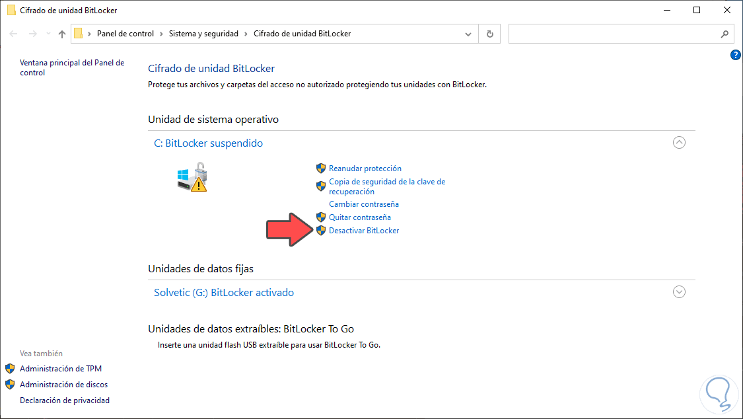Expand the address bar history dropdown
The image size is (743, 419).
[468, 34]
